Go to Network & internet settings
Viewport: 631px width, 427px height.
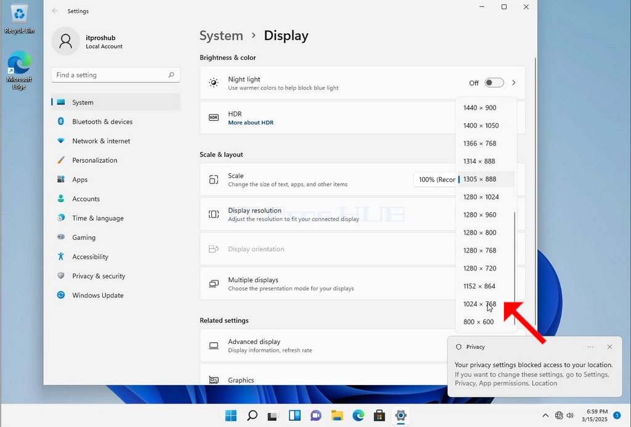tap(116, 141)
